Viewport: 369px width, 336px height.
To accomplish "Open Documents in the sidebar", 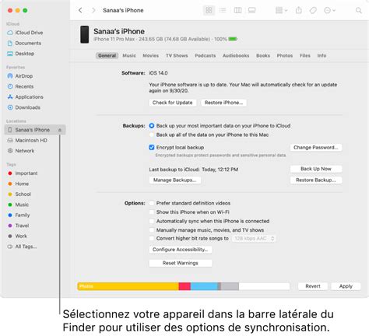I will point(24,43).
